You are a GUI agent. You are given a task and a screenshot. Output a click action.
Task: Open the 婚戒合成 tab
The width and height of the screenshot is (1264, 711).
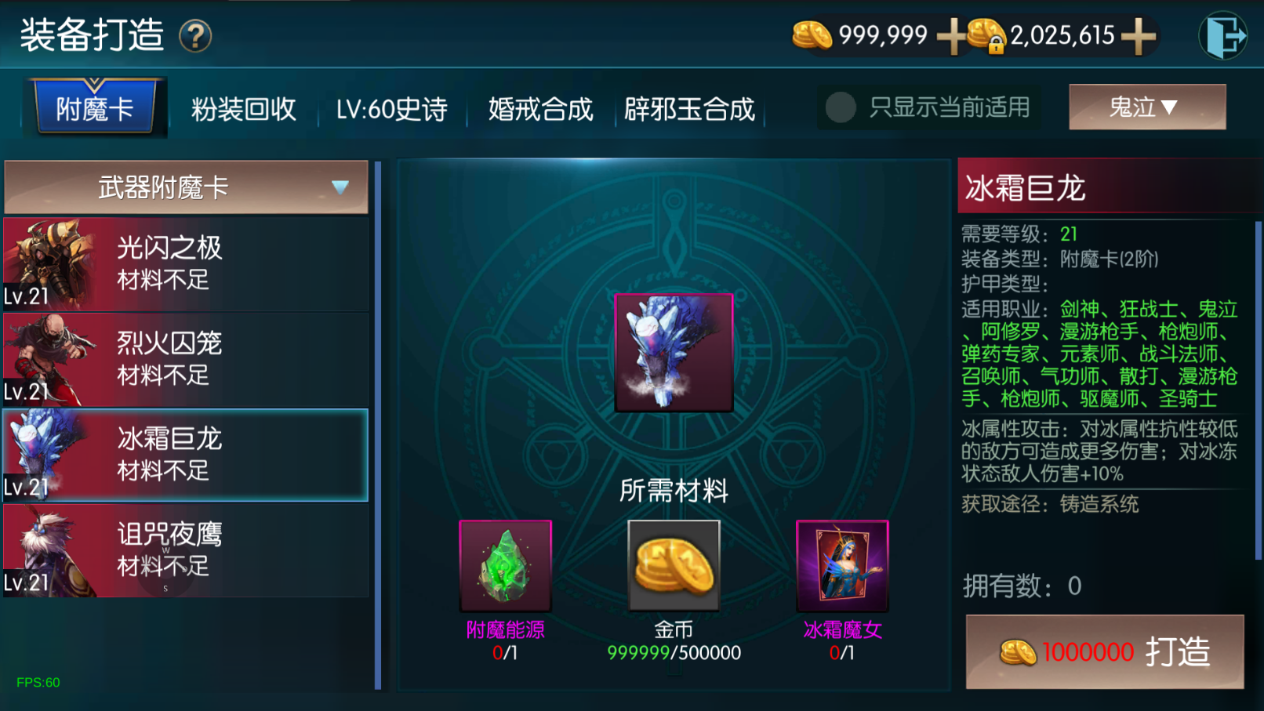541,109
